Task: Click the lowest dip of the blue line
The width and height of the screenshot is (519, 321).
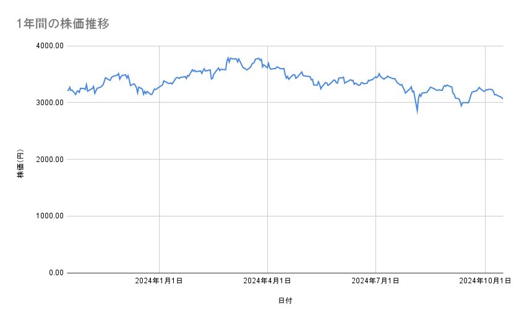Action: [x=417, y=113]
